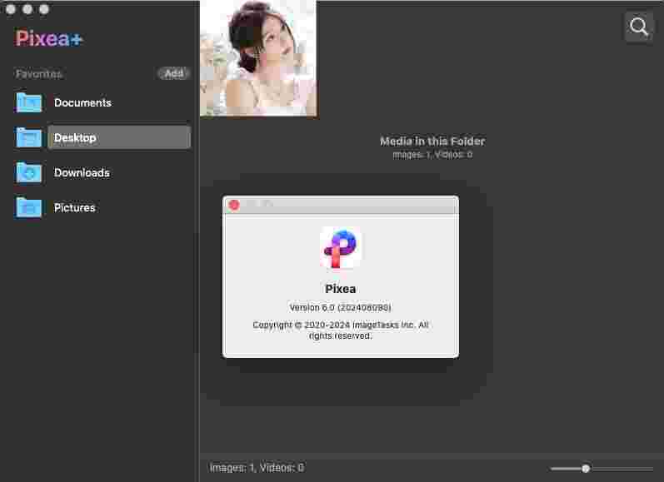
Task: Open the search magnifier button
Action: (x=639, y=27)
